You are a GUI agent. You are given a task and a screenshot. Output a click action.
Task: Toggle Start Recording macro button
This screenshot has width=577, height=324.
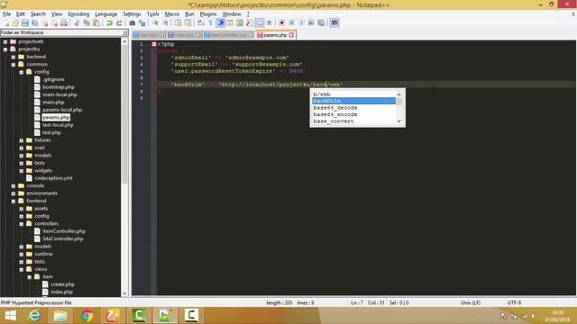281,22
